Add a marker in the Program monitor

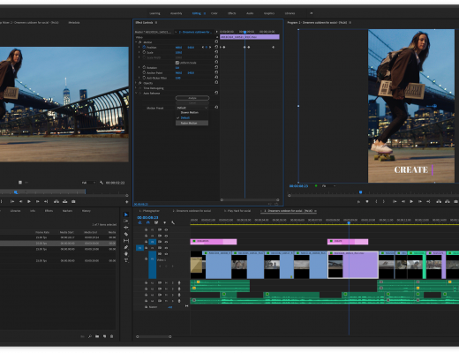coord(367,201)
